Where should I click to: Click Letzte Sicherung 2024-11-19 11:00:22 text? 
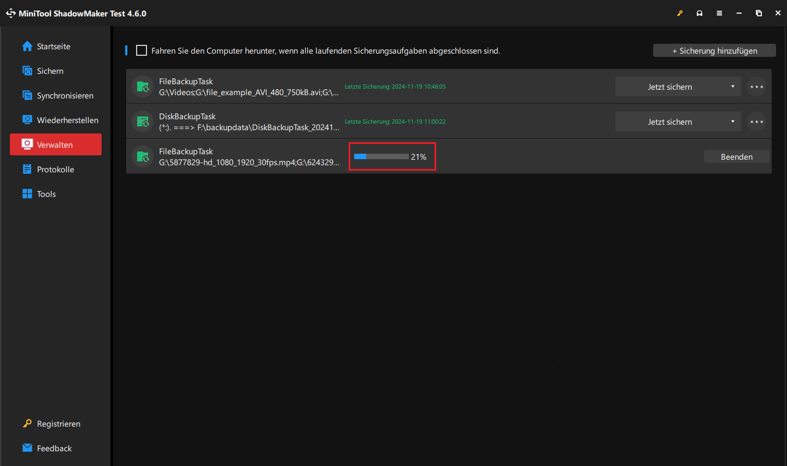click(395, 121)
